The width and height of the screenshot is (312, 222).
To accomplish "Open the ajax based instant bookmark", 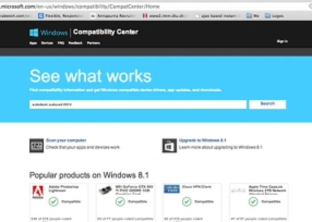I will point(218,16).
